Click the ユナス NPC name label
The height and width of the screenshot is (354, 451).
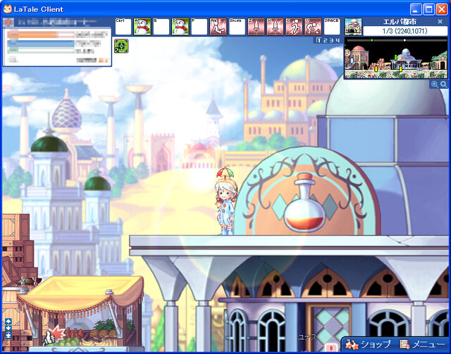[307, 337]
